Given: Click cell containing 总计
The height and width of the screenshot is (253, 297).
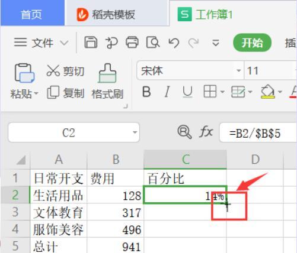Looking at the screenshot, I should pos(59,245).
